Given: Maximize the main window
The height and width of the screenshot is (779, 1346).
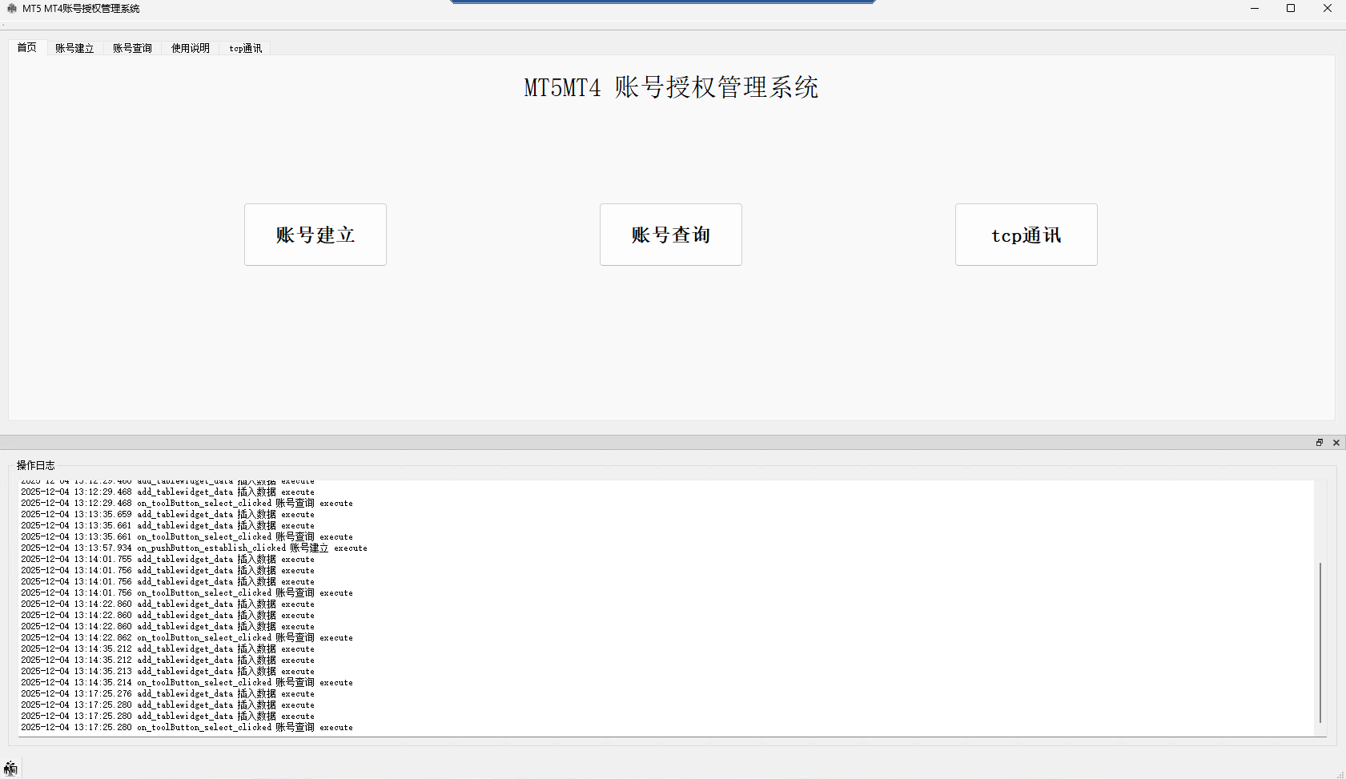Looking at the screenshot, I should (1291, 8).
